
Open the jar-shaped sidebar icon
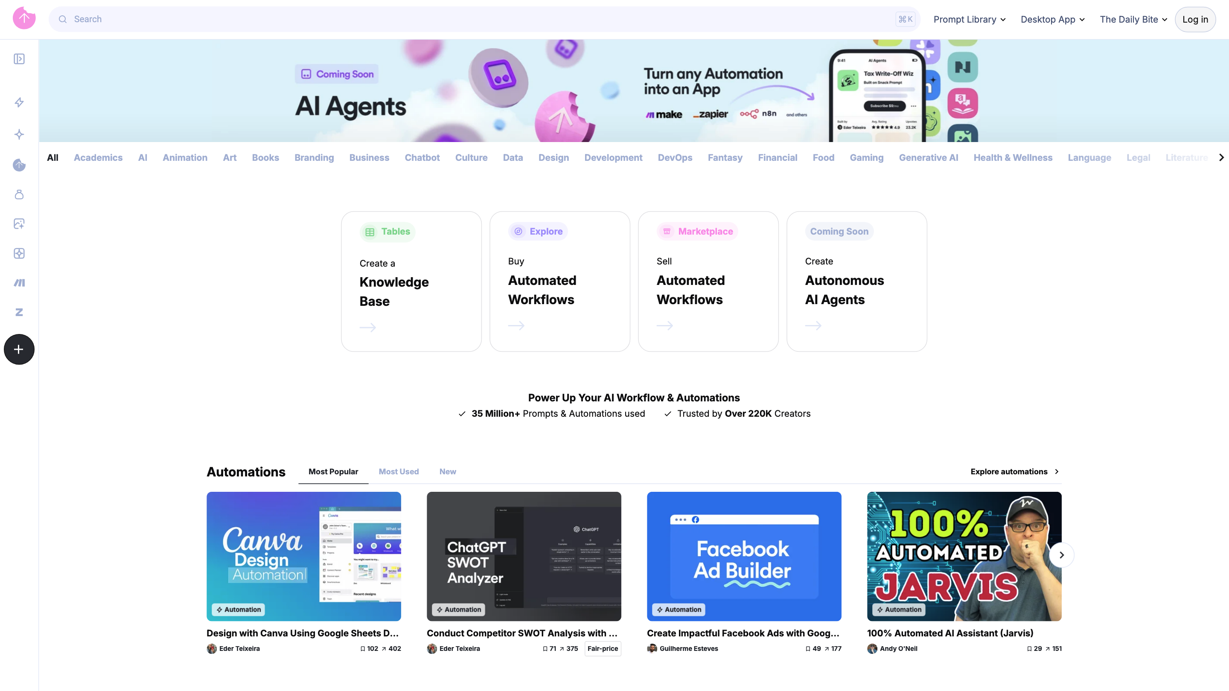[x=19, y=194]
